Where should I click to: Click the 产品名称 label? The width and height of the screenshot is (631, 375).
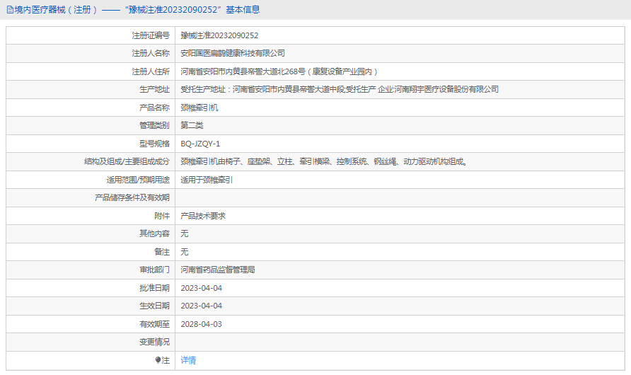point(154,108)
